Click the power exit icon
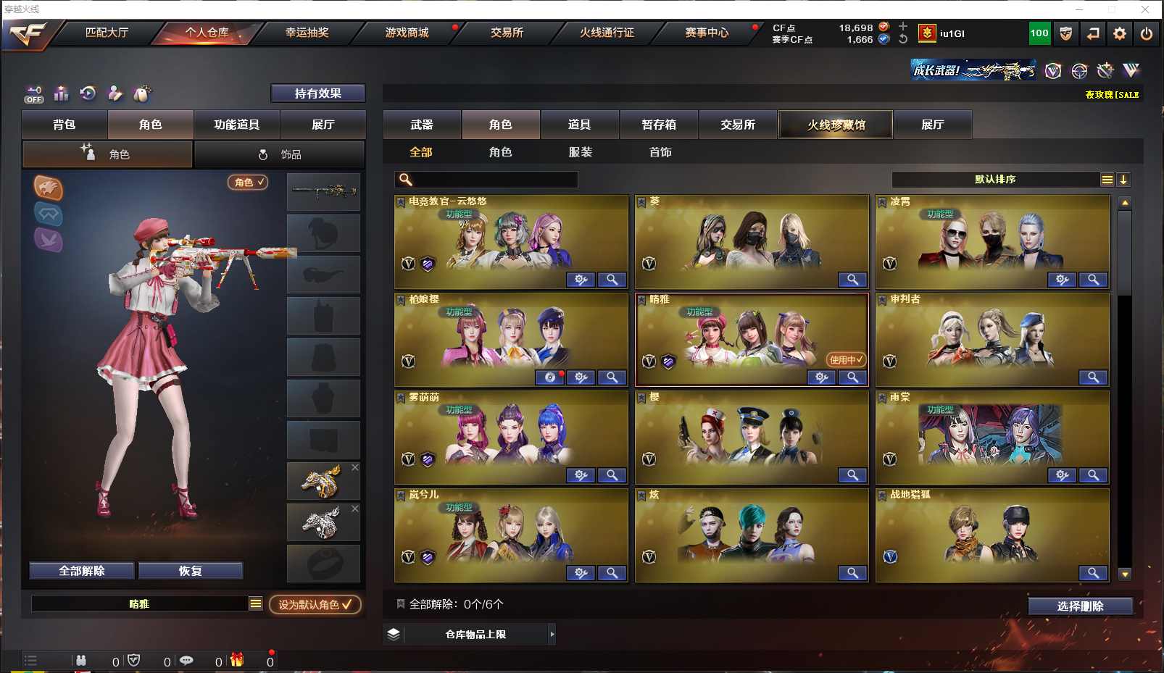The image size is (1164, 673). tap(1147, 33)
